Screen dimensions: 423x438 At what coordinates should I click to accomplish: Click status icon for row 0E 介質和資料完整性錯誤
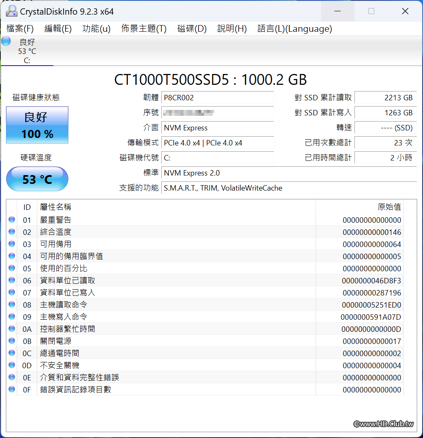12,377
